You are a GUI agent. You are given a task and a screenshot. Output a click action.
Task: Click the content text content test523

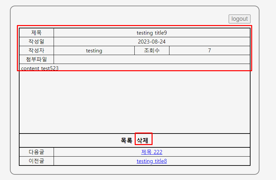(x=40, y=68)
